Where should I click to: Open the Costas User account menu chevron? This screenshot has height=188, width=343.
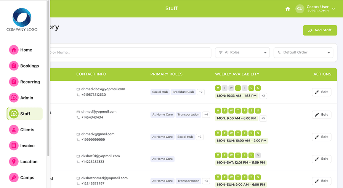333,9
